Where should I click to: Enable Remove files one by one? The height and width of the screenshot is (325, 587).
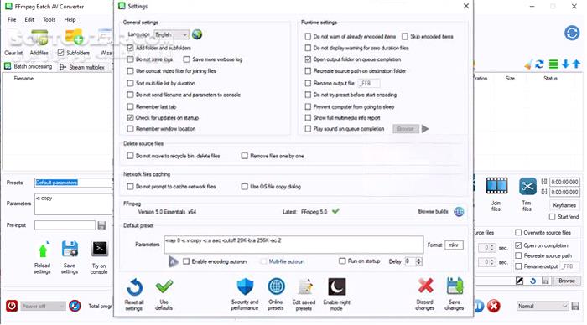245,156
